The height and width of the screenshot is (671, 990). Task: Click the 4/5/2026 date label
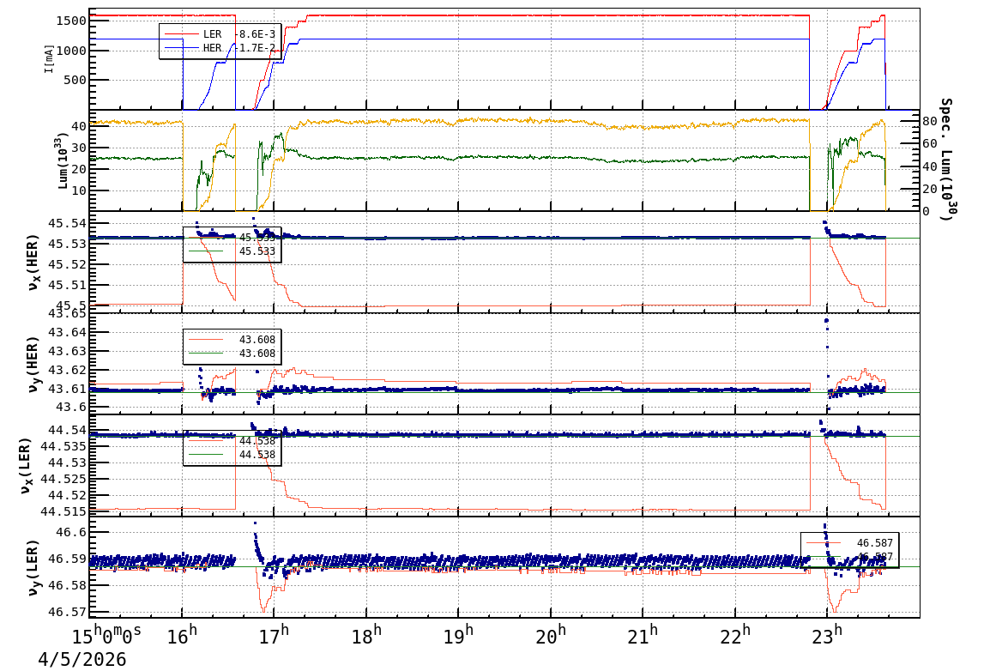[x=82, y=659]
